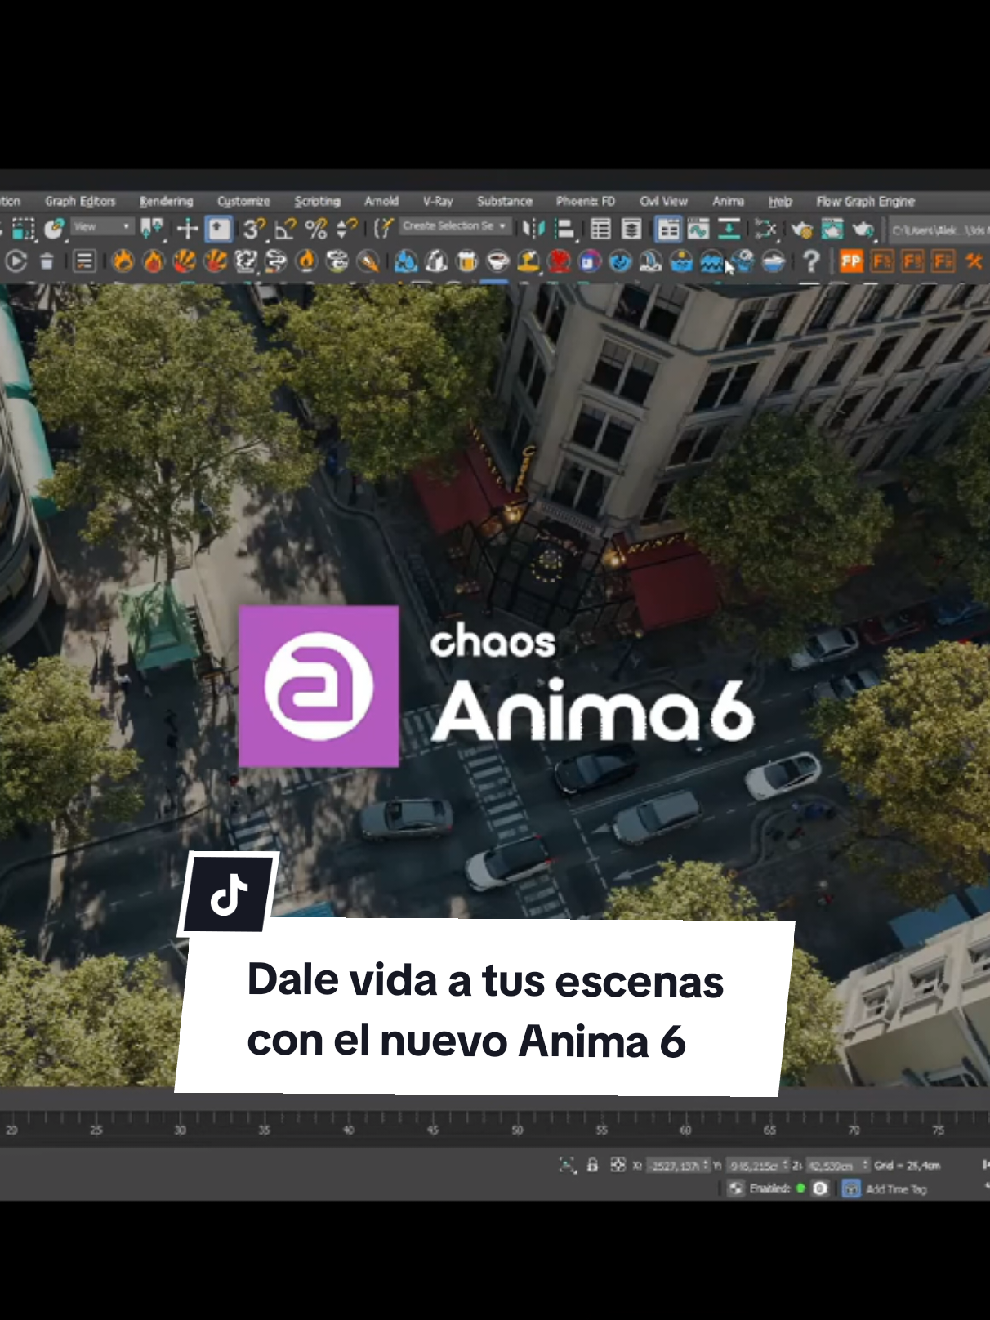Click the Phoenix ship in ocean preset icon
The height and width of the screenshot is (1320, 990).
point(774,261)
